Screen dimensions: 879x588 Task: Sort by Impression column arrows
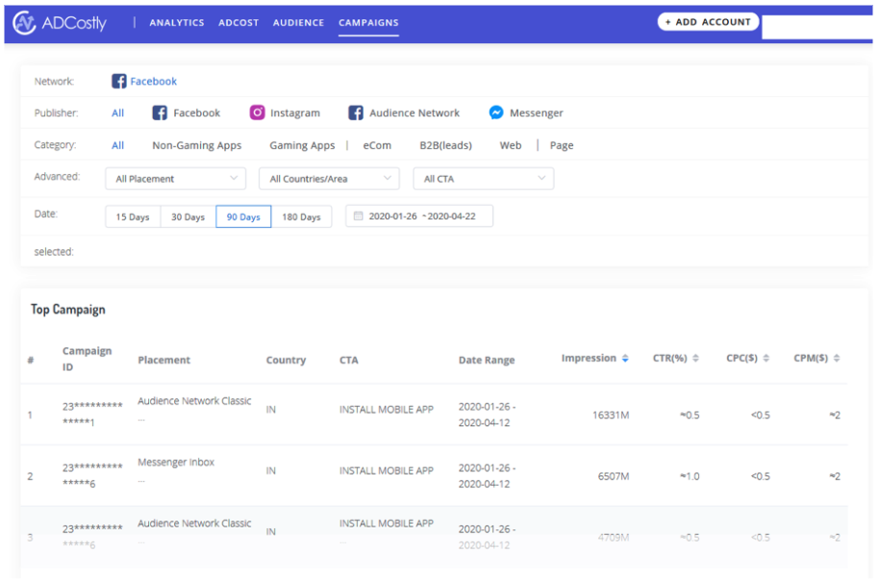click(625, 359)
